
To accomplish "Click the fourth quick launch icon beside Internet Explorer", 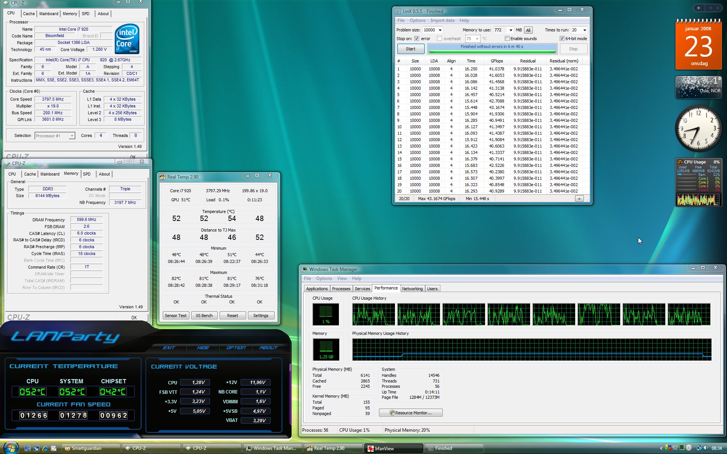I will [x=54, y=448].
